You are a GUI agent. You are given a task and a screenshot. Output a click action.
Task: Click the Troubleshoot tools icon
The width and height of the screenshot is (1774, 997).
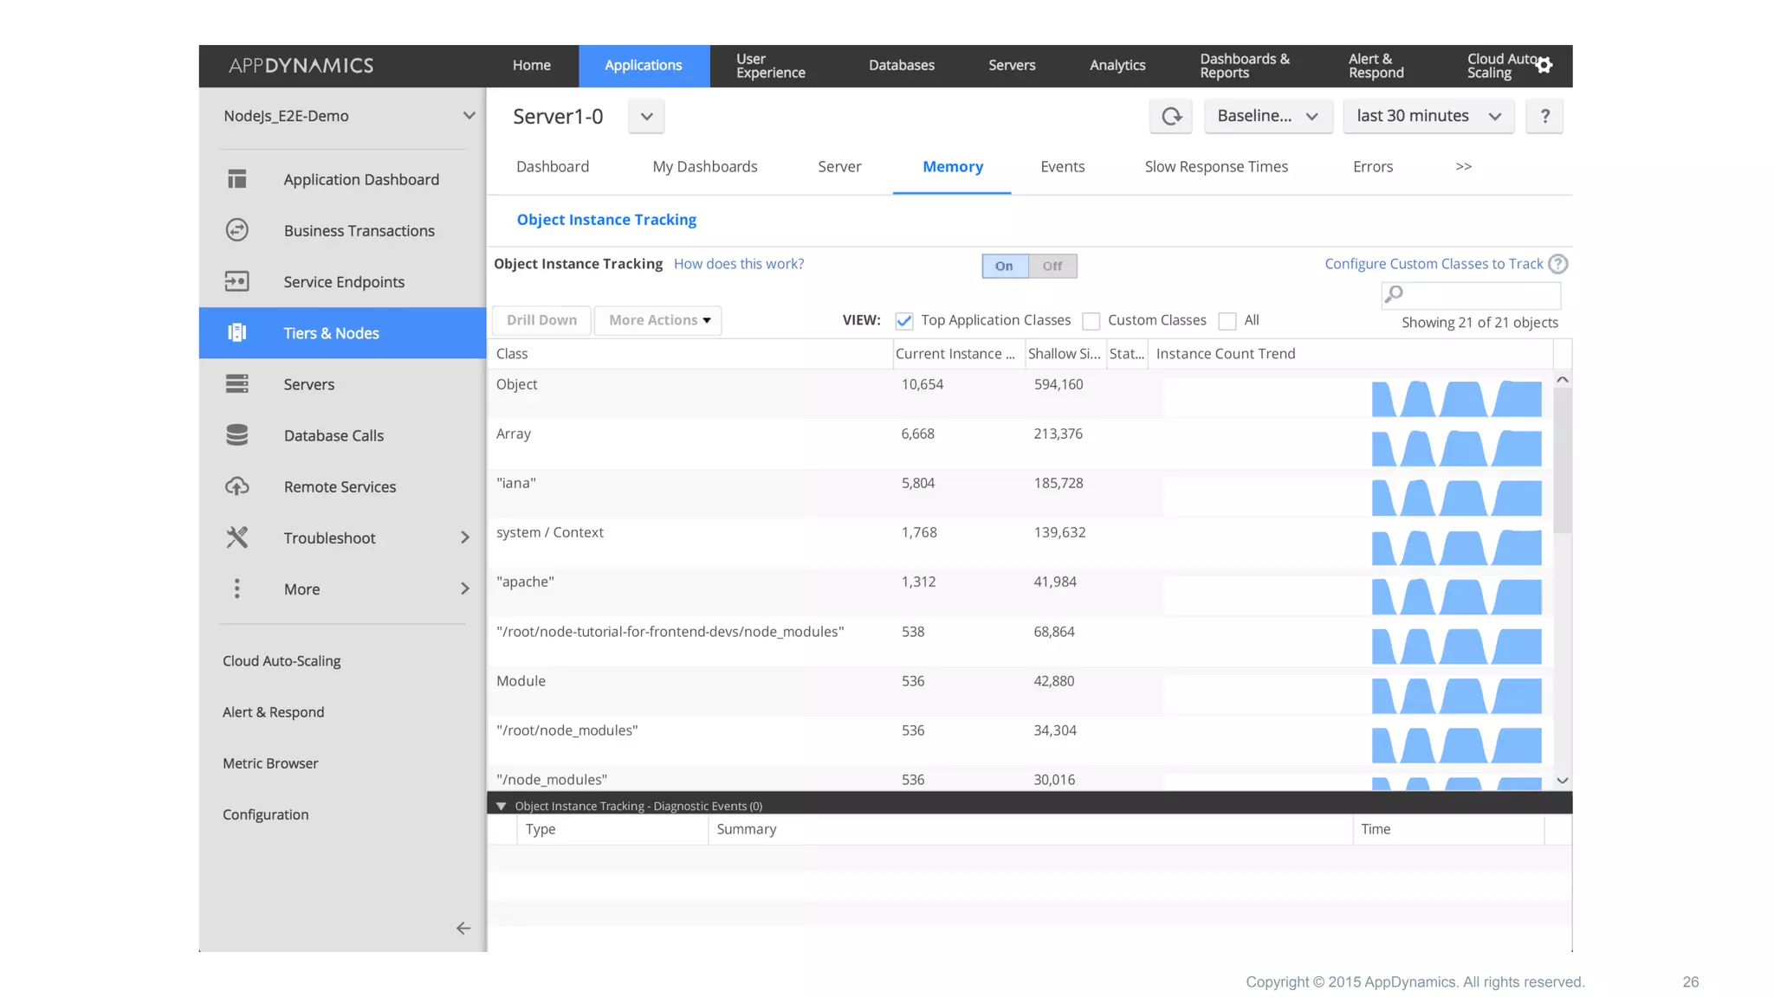(x=236, y=537)
